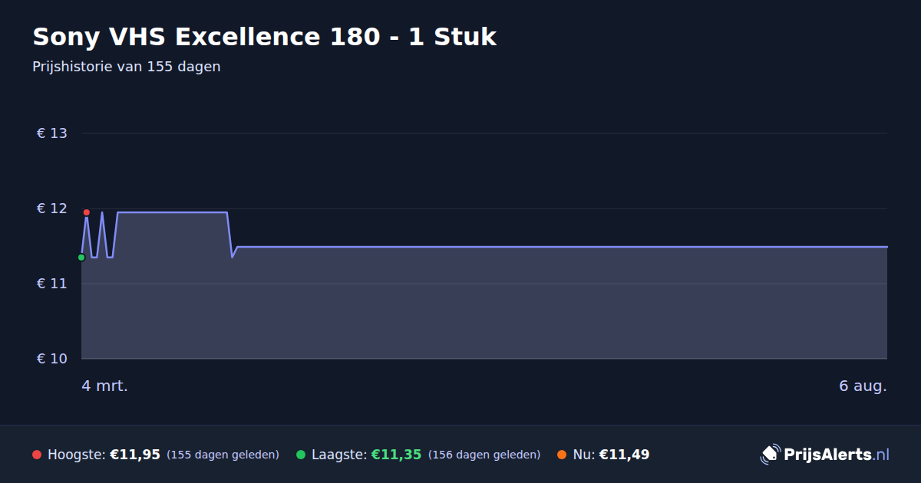Screen dimensions: 921x483
Task: Click the subtitle Prijshistorie van 155 dagen
Action: click(127, 67)
